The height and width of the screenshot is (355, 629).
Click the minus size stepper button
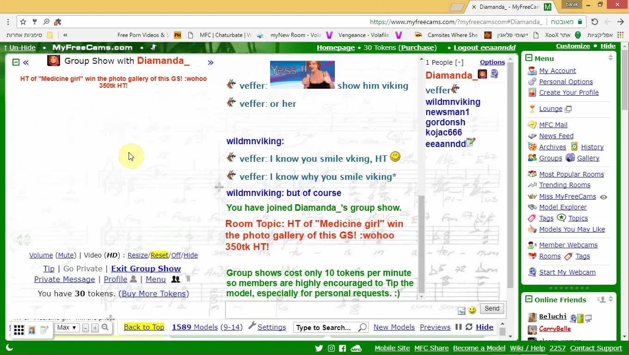[x=86, y=328]
